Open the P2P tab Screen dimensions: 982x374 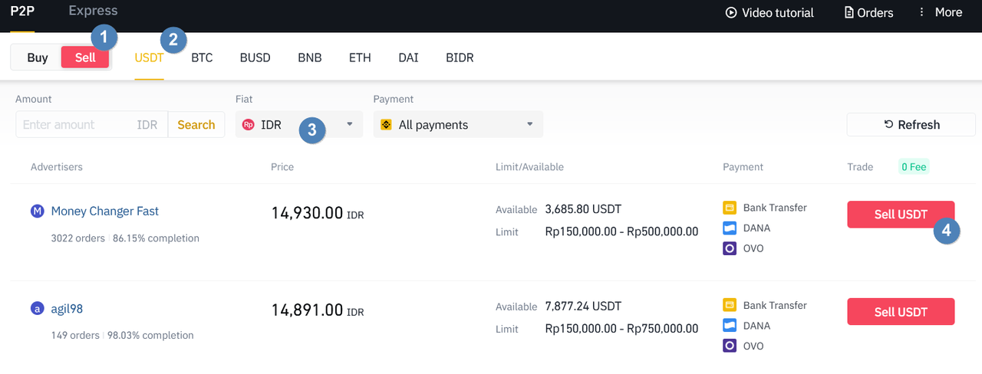[22, 11]
